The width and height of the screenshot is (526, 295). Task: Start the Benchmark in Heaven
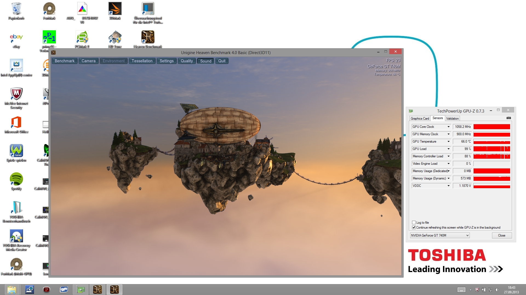[65, 61]
